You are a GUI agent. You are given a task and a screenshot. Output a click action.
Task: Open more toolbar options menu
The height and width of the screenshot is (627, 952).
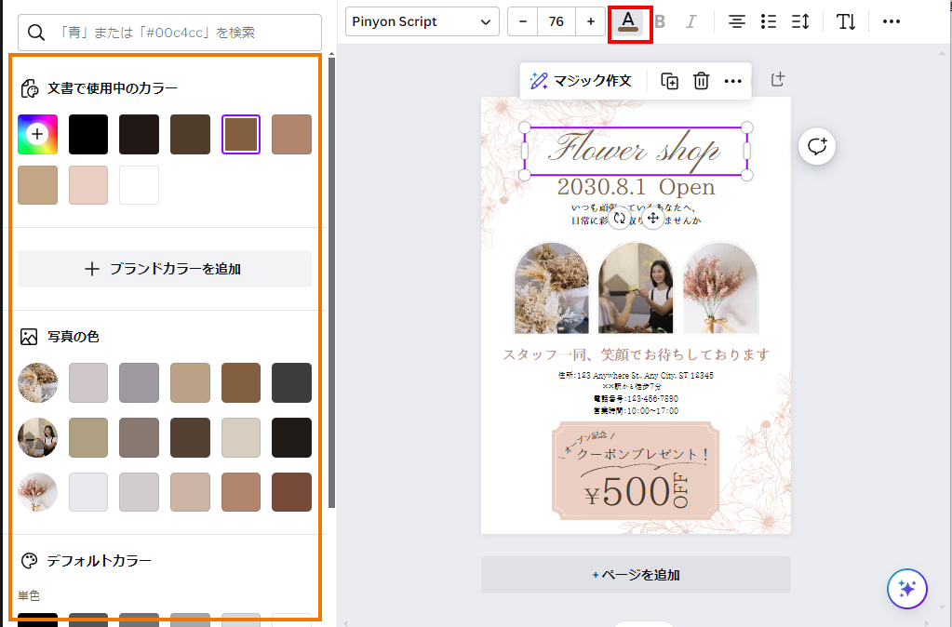pos(891,21)
